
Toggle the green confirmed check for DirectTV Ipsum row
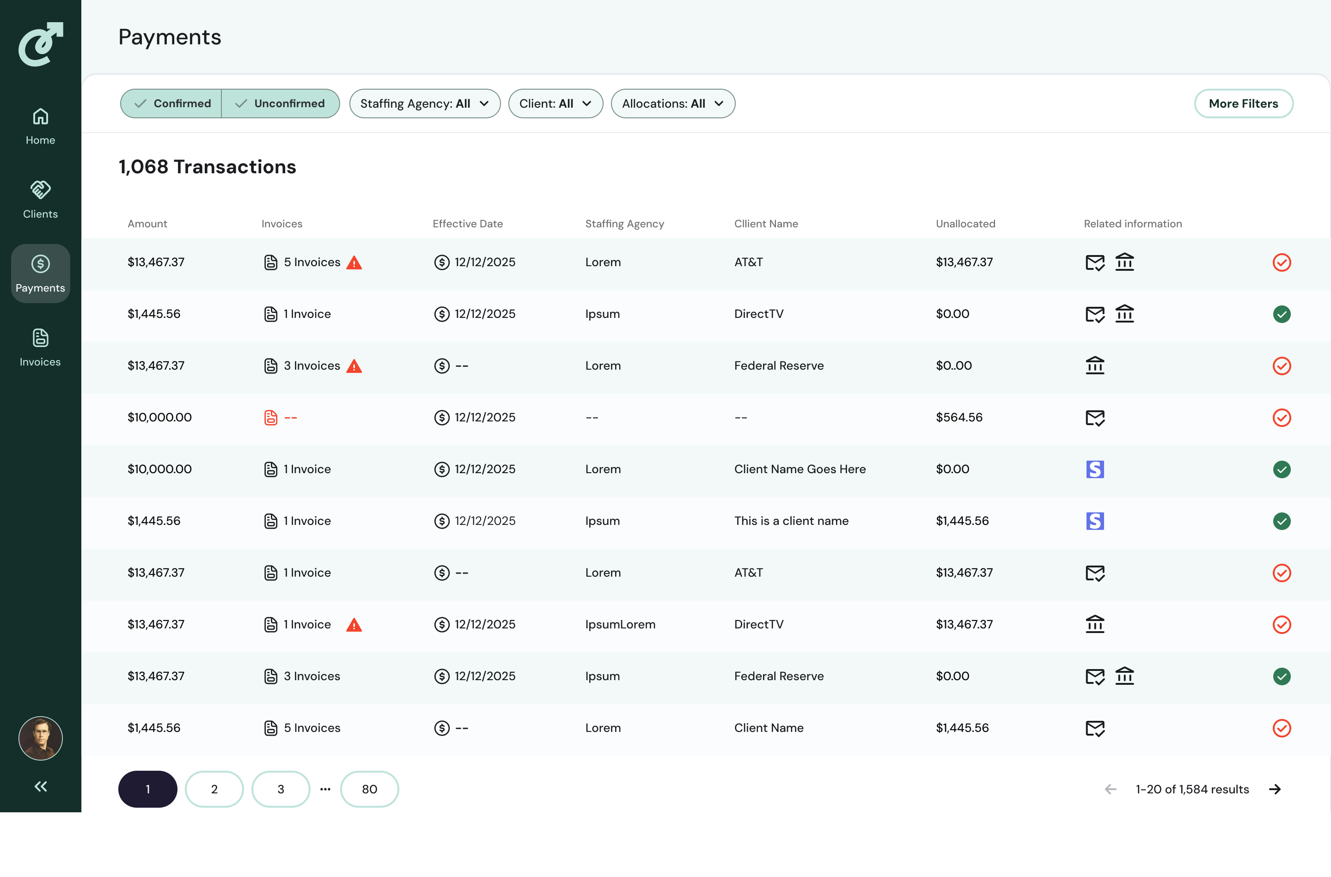point(1281,314)
